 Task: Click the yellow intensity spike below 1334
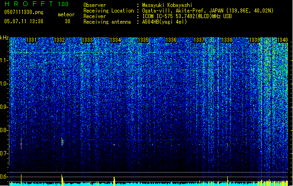(114, 181)
